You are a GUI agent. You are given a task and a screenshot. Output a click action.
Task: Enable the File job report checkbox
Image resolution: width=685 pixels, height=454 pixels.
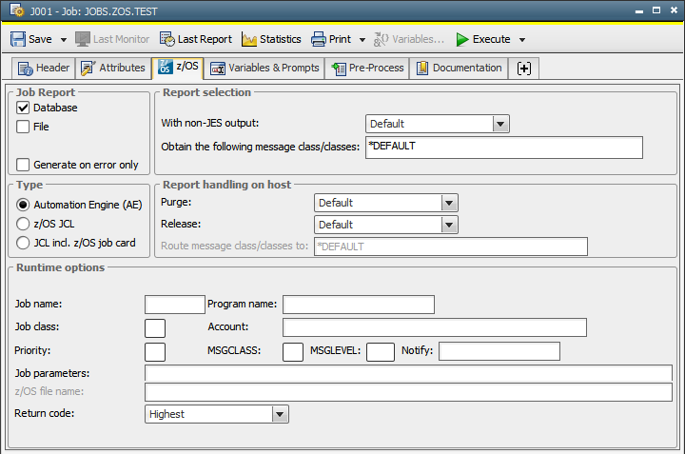(x=24, y=127)
